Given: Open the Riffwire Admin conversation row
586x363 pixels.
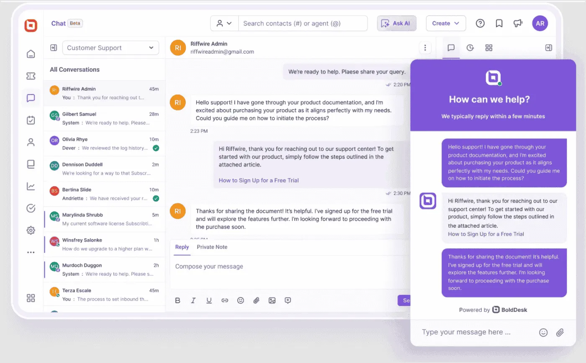Looking at the screenshot, I should [104, 93].
